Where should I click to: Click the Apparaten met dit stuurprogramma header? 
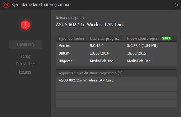(x=90, y=73)
